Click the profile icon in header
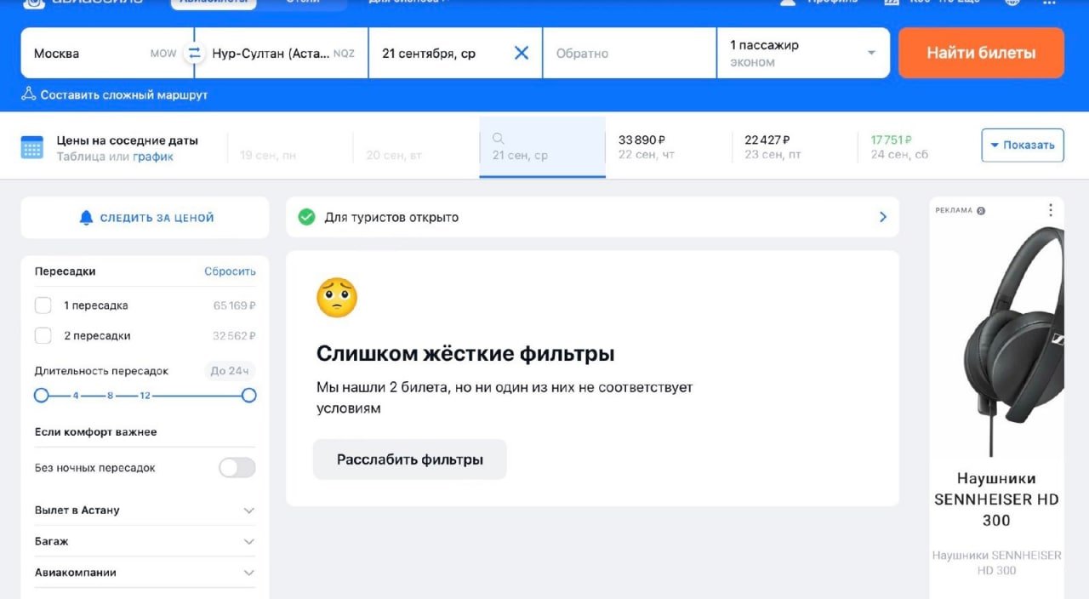 [788, 3]
